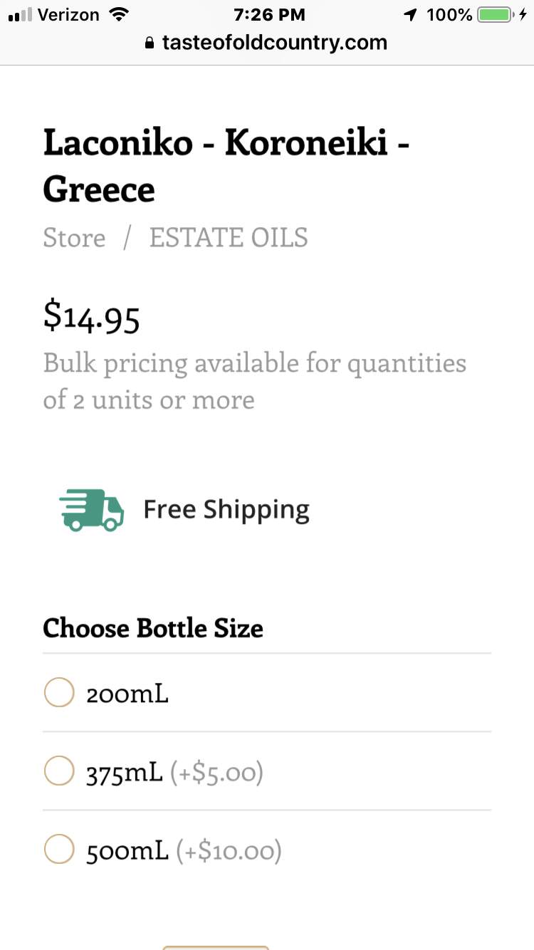Tap the charging bolt icon
Screen dimensions: 534x950
523,14
